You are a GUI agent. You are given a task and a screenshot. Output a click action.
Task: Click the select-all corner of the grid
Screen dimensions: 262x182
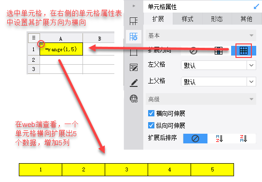(34, 38)
